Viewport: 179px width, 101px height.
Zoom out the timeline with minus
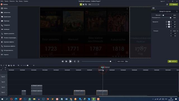[21, 65]
